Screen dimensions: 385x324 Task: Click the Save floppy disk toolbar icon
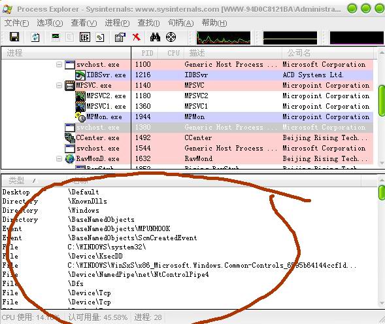[x=14, y=37]
